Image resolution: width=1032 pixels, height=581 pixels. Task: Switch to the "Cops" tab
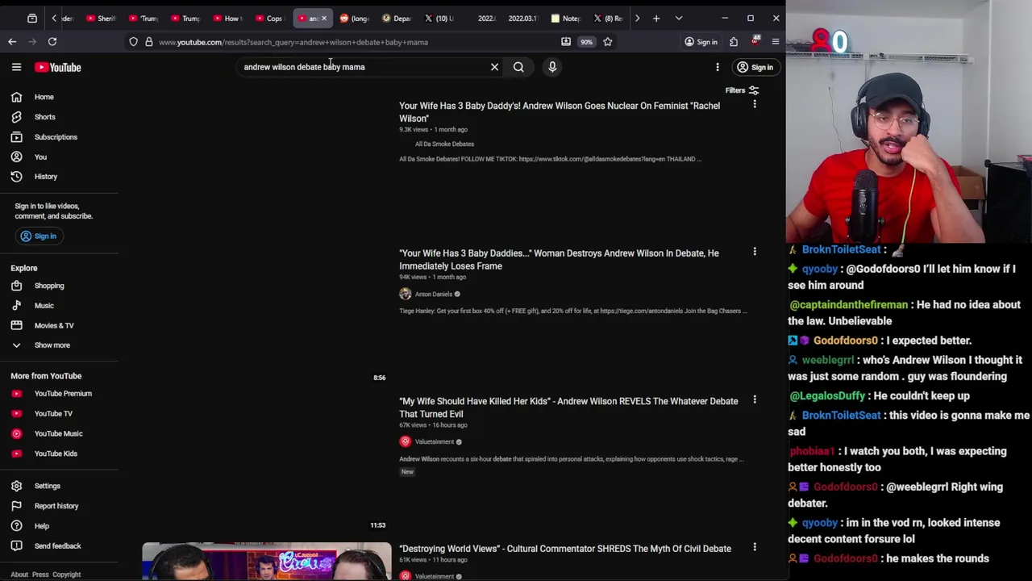pos(270,19)
